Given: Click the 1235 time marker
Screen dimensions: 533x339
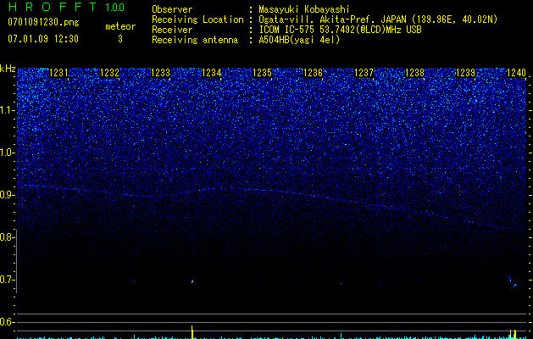Looking at the screenshot, I should coord(262,73).
